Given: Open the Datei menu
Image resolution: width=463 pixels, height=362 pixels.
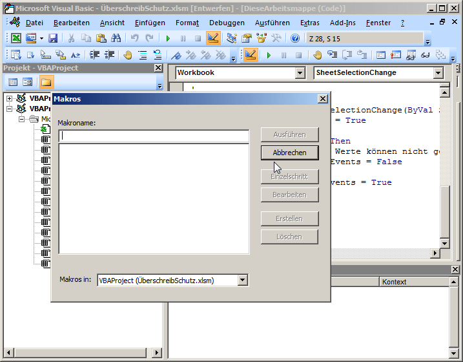Looking at the screenshot, I should [35, 23].
